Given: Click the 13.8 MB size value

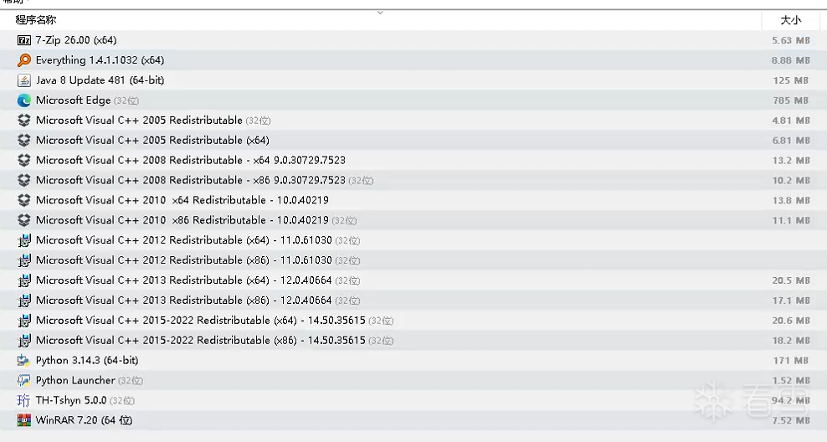Looking at the screenshot, I should 791,201.
